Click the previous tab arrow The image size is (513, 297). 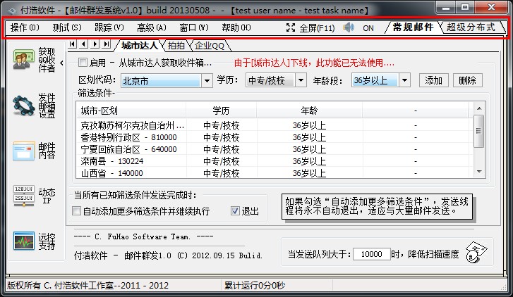[x=84, y=44]
